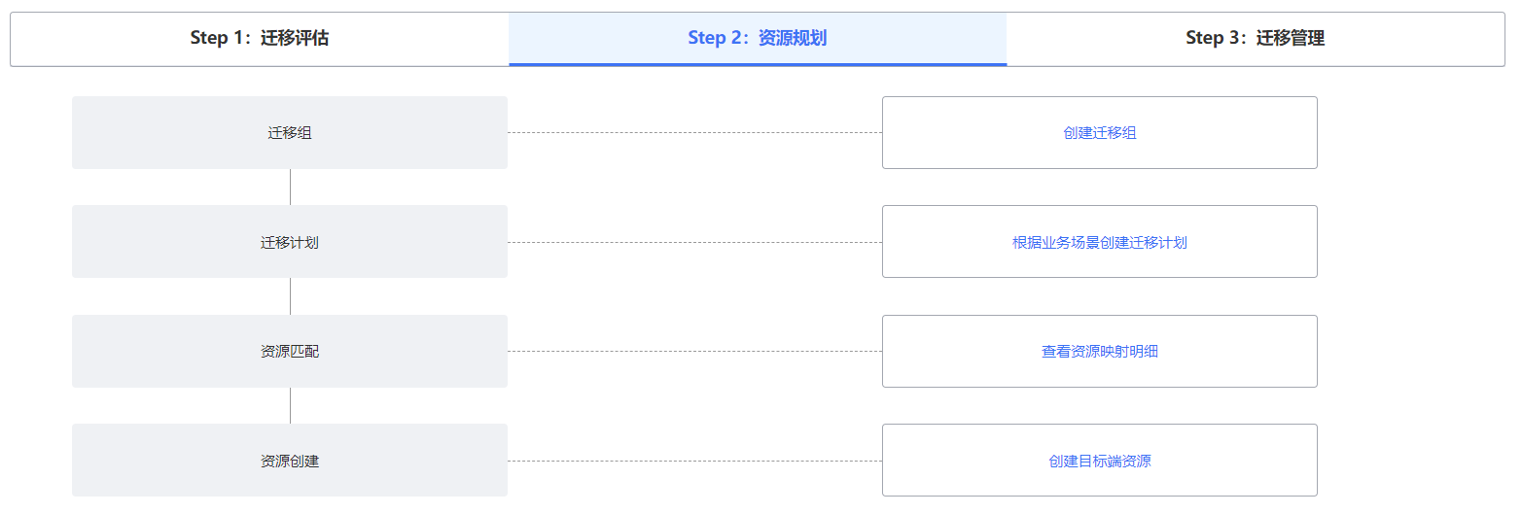
Task: Open the Step 3: 迁移管理 tab
Action: [1256, 39]
